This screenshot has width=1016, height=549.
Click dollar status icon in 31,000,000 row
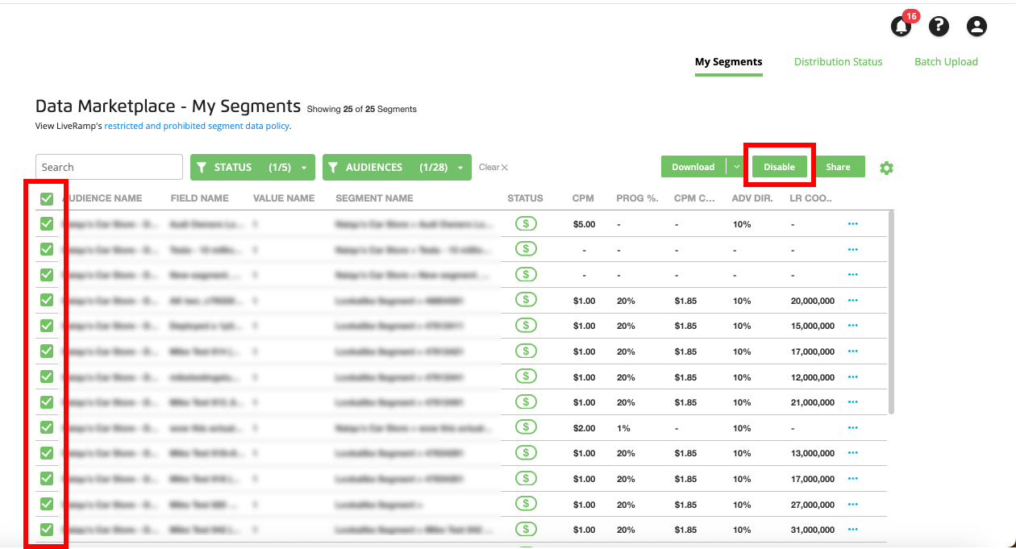point(526,530)
